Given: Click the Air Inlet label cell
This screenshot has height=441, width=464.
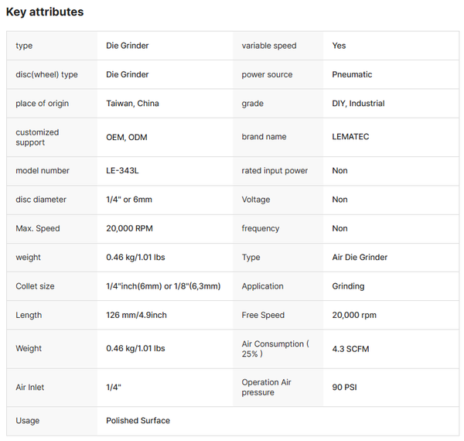Looking at the screenshot, I should tap(52, 388).
